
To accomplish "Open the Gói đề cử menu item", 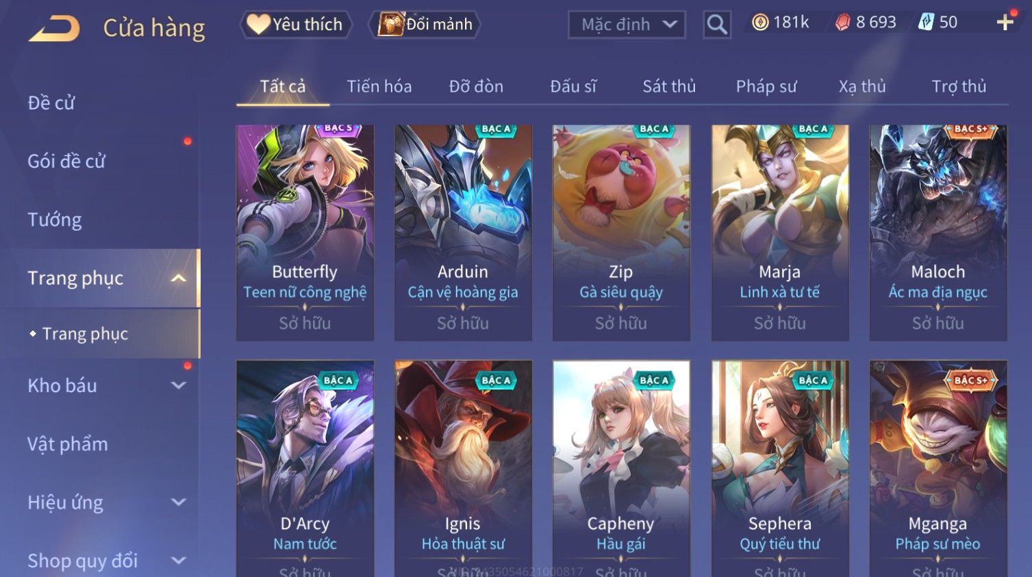I will [x=66, y=162].
